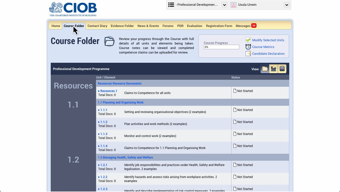Switch to the folder view icon

pyautogui.click(x=265, y=69)
